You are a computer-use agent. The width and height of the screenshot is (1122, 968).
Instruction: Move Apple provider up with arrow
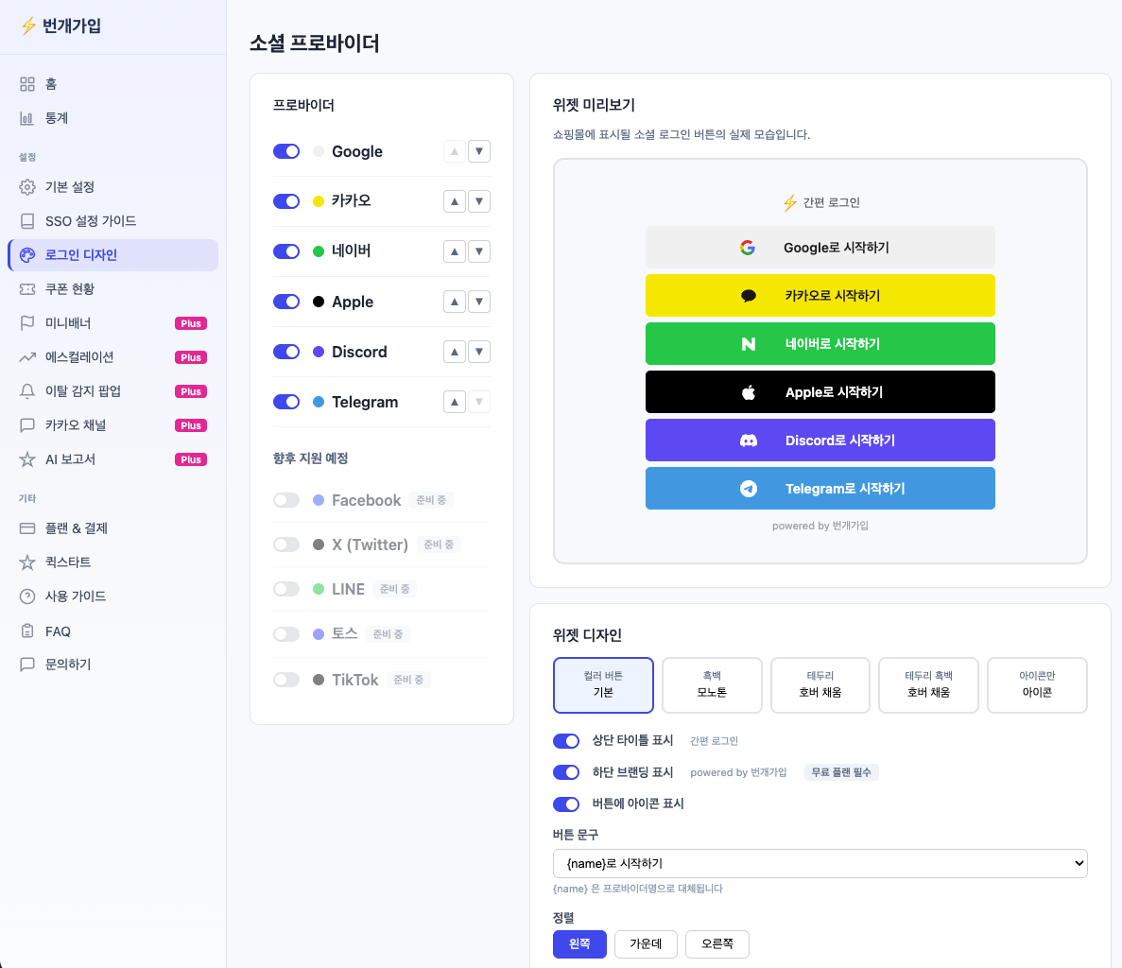click(x=455, y=302)
